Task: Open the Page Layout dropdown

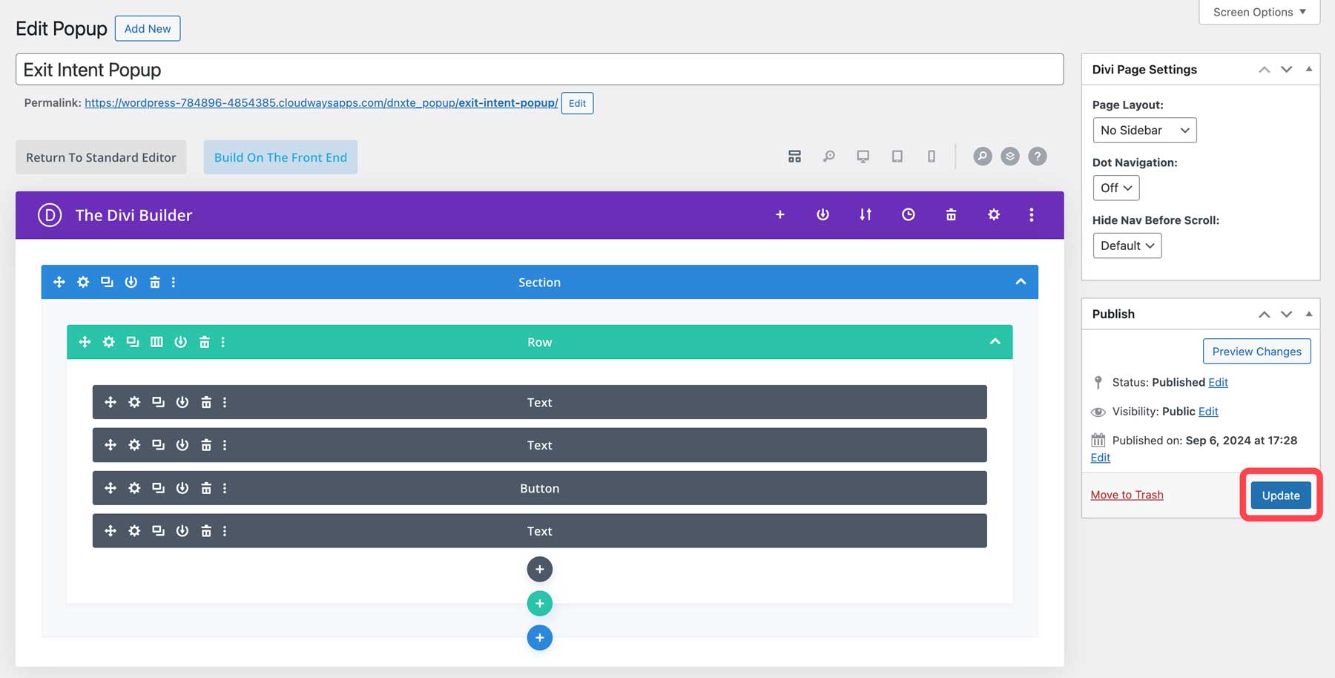Action: coord(1144,130)
